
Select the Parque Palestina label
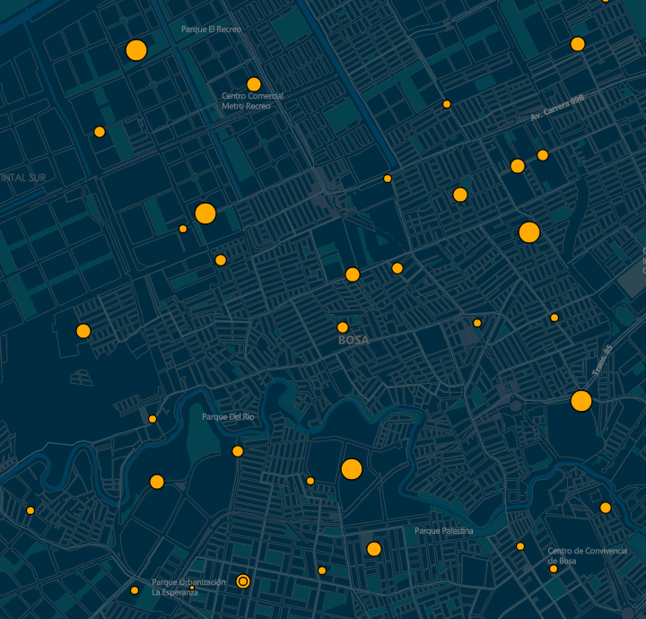point(443,531)
